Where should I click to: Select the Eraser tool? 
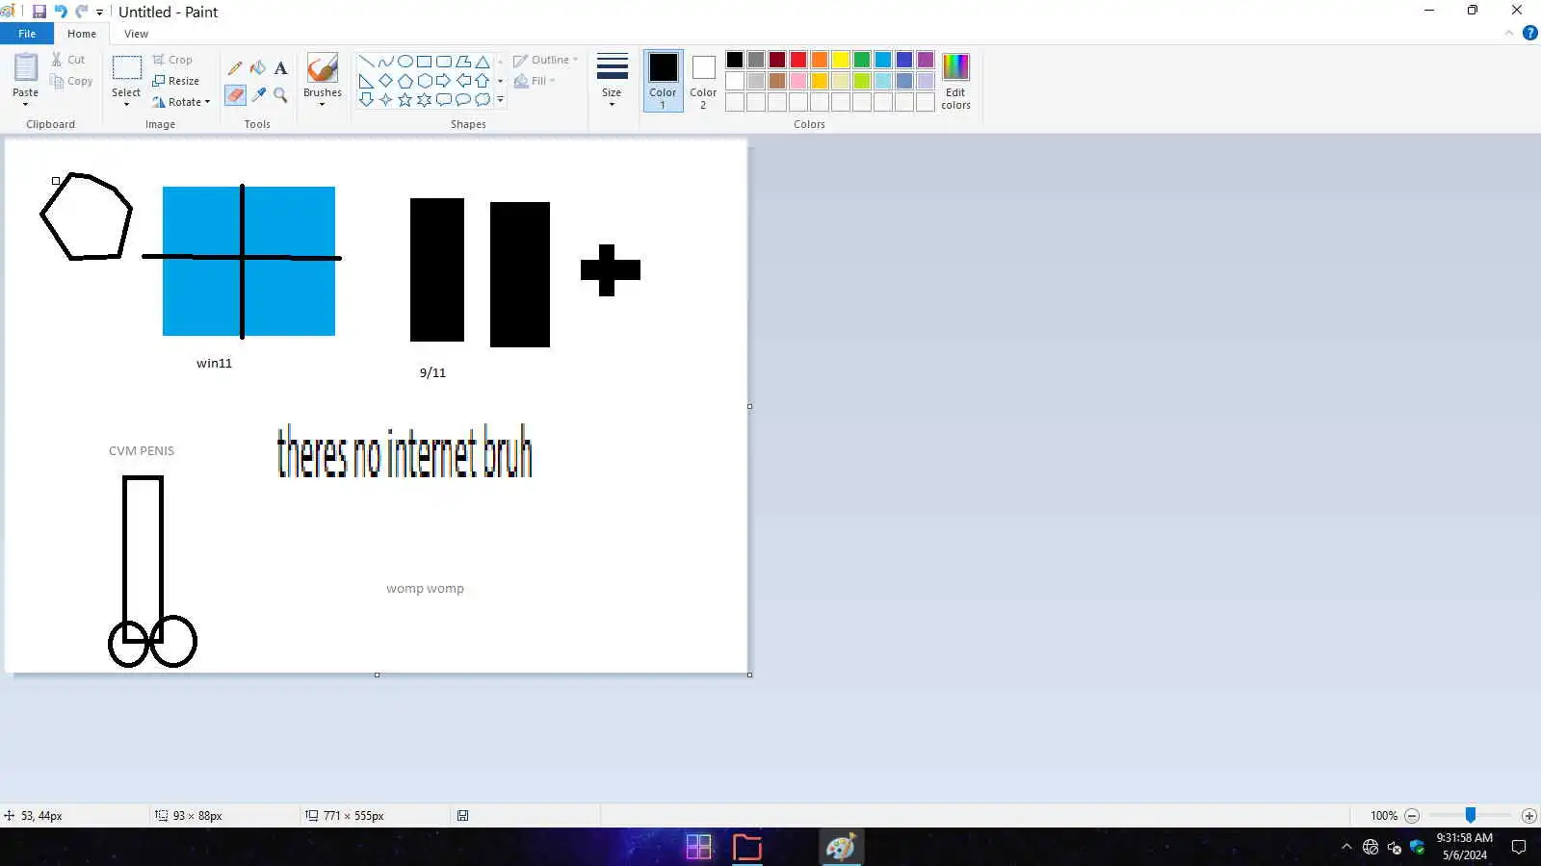pyautogui.click(x=235, y=94)
